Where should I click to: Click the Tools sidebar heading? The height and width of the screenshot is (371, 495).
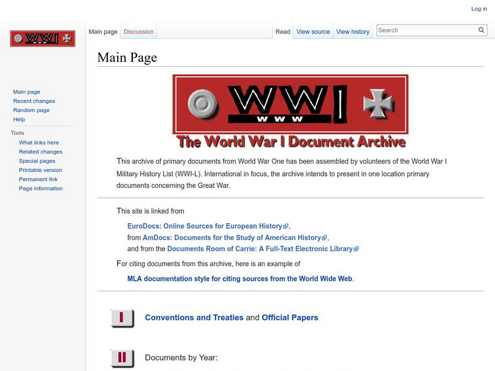click(x=17, y=133)
